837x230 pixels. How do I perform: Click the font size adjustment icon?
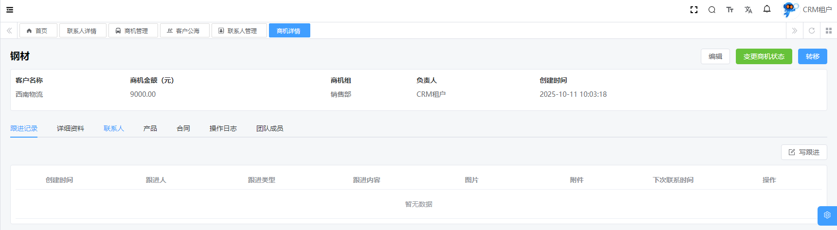coord(730,10)
